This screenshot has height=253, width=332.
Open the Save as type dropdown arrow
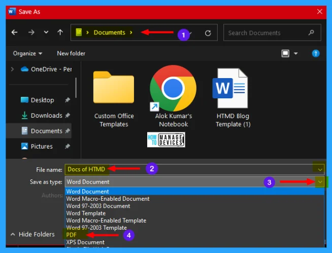(x=319, y=182)
